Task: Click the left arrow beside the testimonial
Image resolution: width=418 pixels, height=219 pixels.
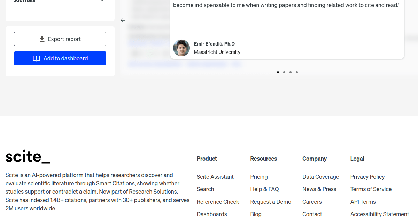Action: 123,20
